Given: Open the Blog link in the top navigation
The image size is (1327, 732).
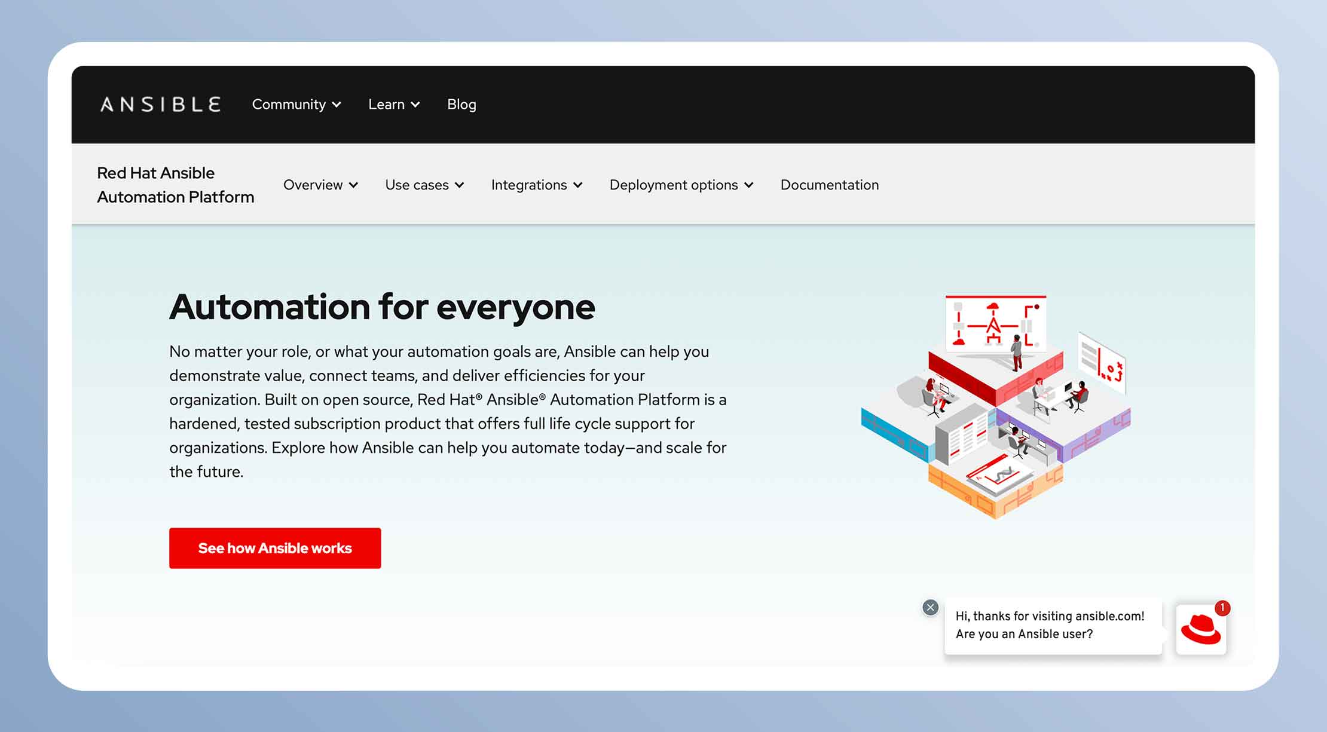Looking at the screenshot, I should click(461, 105).
